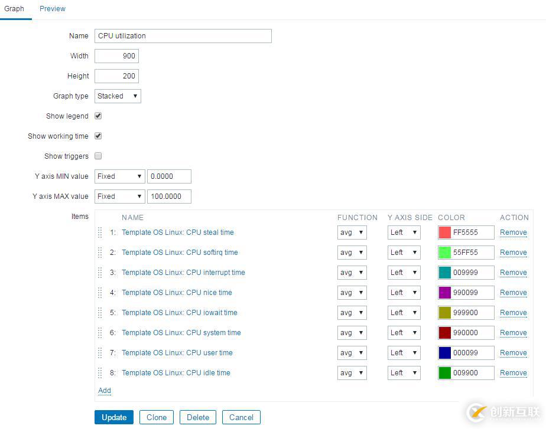
Task: Uncheck the Show working time option
Action: [97, 136]
